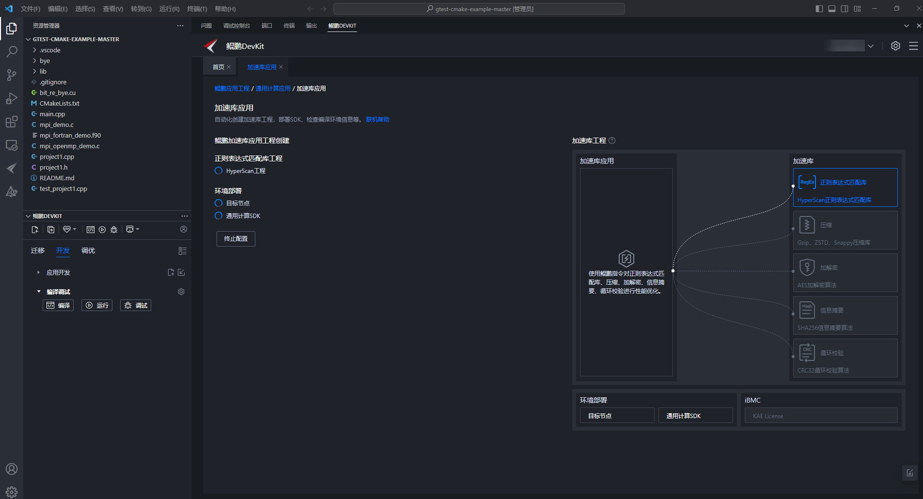This screenshot has width=923, height=499.
Task: Click the 运行 button
Action: pyautogui.click(x=97, y=305)
